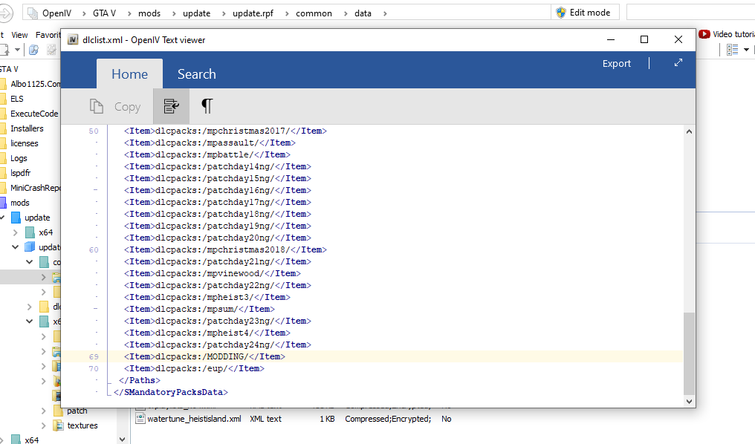Open the Video tutorials YouTube link
The height and width of the screenshot is (444, 755).
tap(727, 34)
